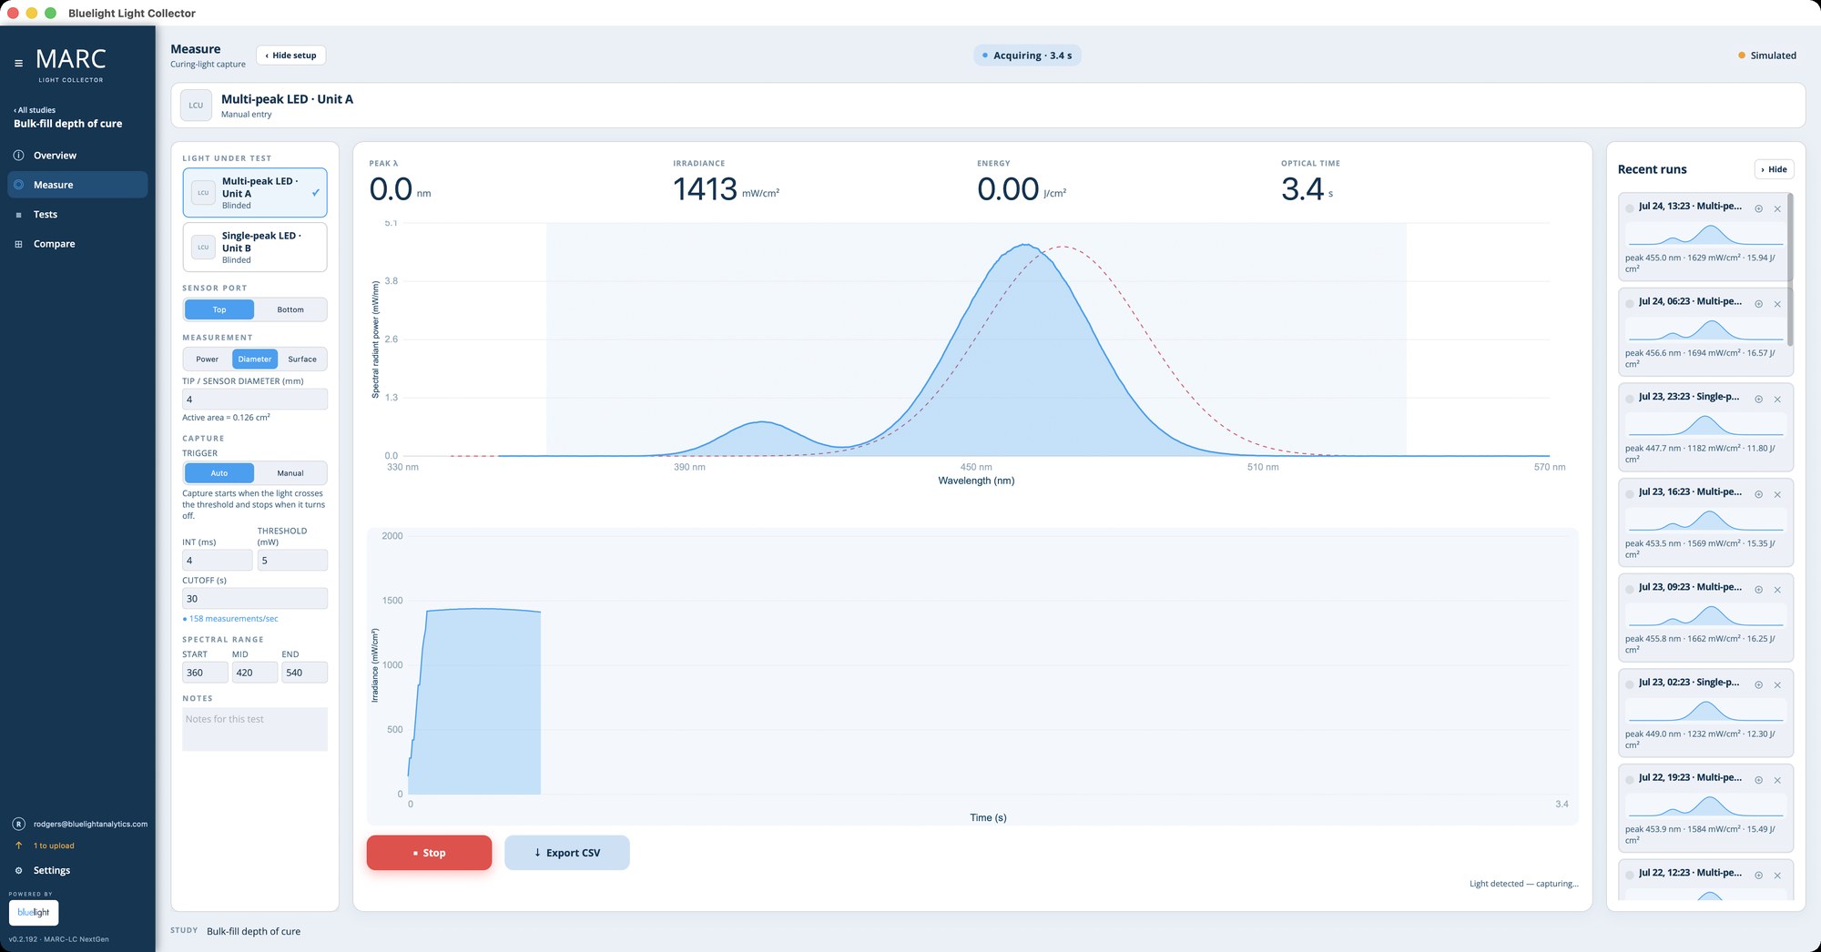Choose Diameter measurement mode

pyautogui.click(x=255, y=360)
